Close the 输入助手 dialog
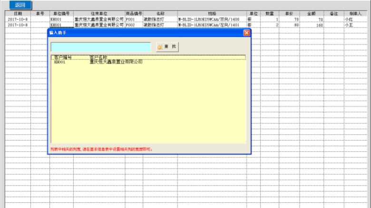 (246, 33)
